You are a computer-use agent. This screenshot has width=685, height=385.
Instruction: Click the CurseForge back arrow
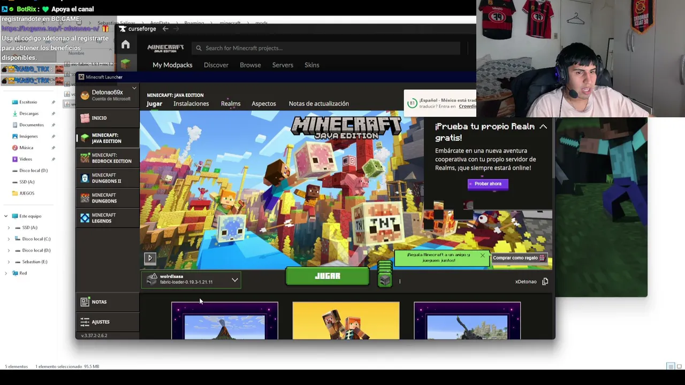(165, 29)
